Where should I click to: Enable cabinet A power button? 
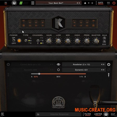(8, 64)
